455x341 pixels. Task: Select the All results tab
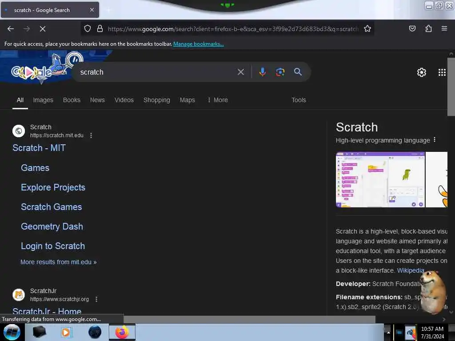20,100
